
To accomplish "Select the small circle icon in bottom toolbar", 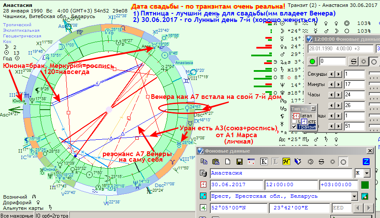I will (x=333, y=162).
